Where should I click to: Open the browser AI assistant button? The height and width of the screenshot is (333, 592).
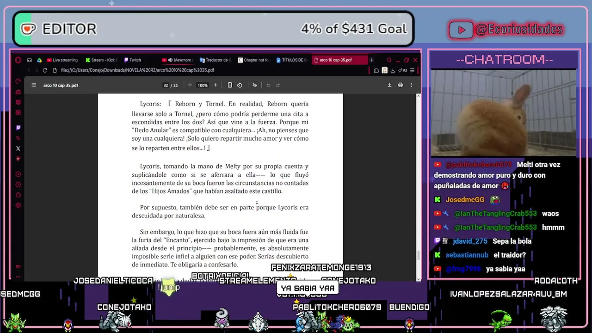point(403,71)
